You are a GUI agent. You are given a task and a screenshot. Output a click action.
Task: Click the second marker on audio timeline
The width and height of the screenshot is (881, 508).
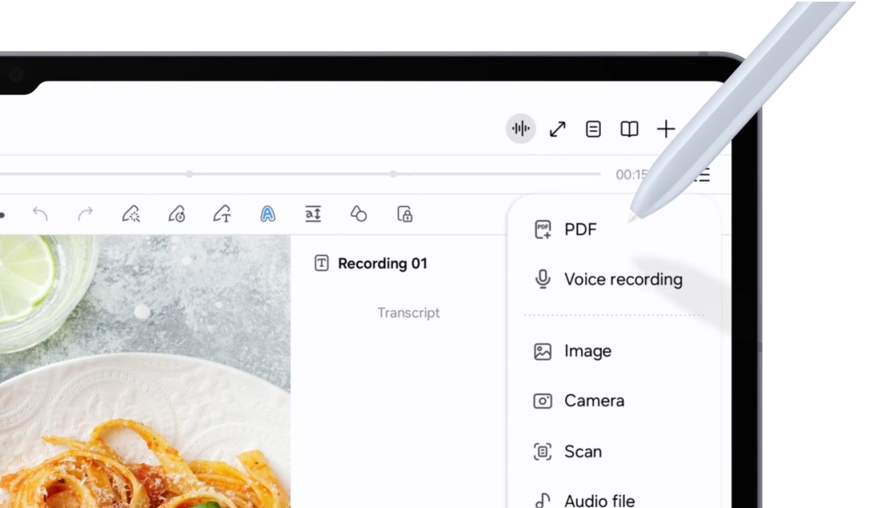[x=393, y=174]
